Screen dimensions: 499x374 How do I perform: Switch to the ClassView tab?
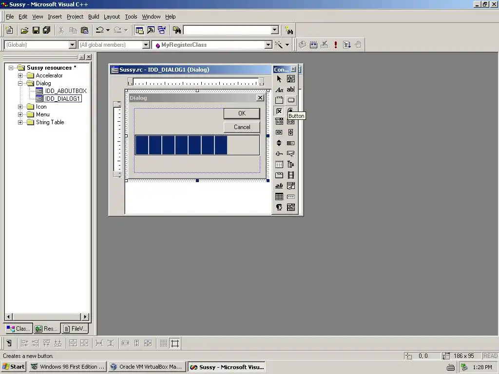[19, 329]
